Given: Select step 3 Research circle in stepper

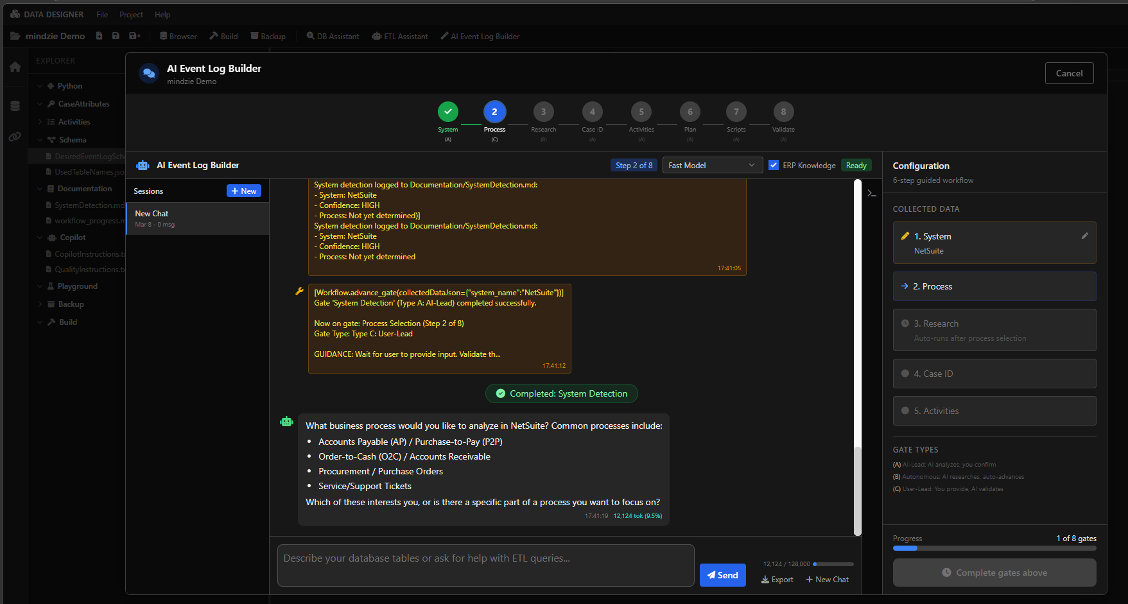Looking at the screenshot, I should tap(543, 112).
